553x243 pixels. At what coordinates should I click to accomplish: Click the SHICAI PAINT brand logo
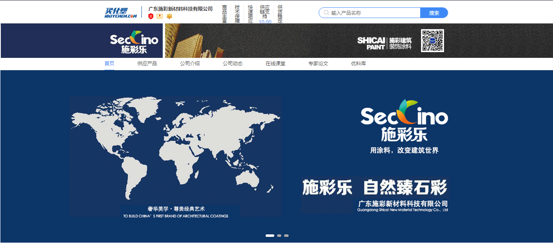point(371,44)
